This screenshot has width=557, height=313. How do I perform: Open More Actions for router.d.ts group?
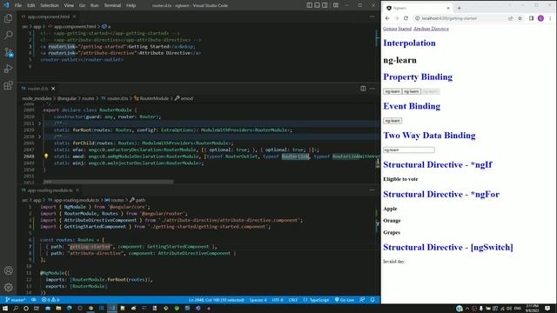click(x=372, y=89)
